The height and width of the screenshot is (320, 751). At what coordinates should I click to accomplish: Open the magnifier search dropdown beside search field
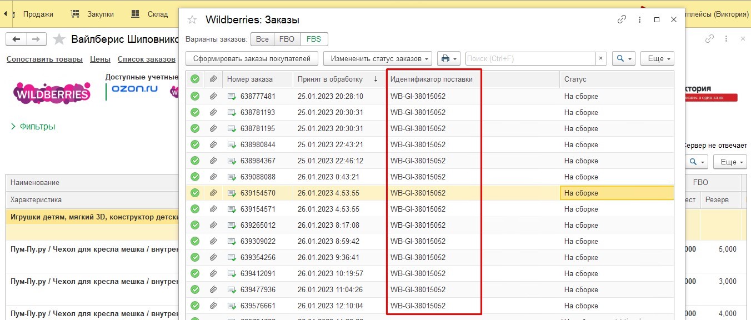(624, 58)
